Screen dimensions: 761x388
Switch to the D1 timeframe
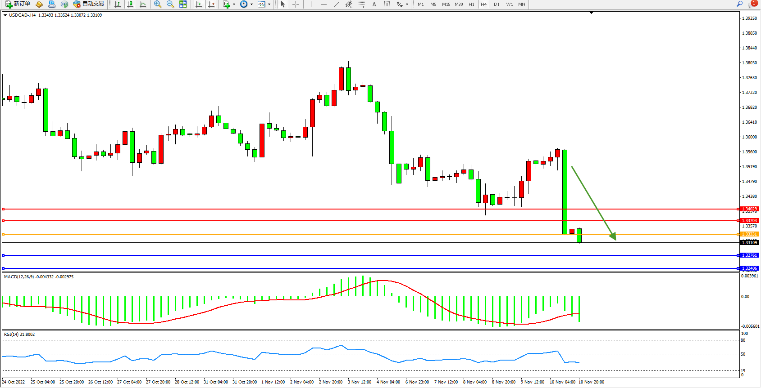pyautogui.click(x=497, y=4)
